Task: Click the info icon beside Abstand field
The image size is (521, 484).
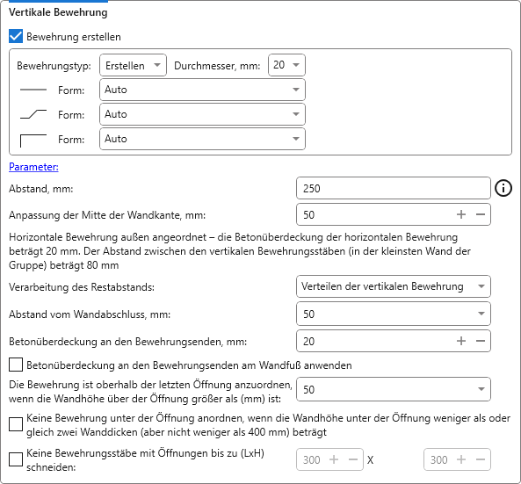Action: 503,188
